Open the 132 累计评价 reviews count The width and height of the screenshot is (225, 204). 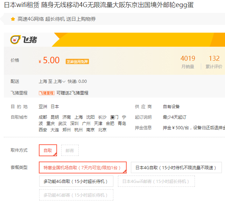[214, 62]
